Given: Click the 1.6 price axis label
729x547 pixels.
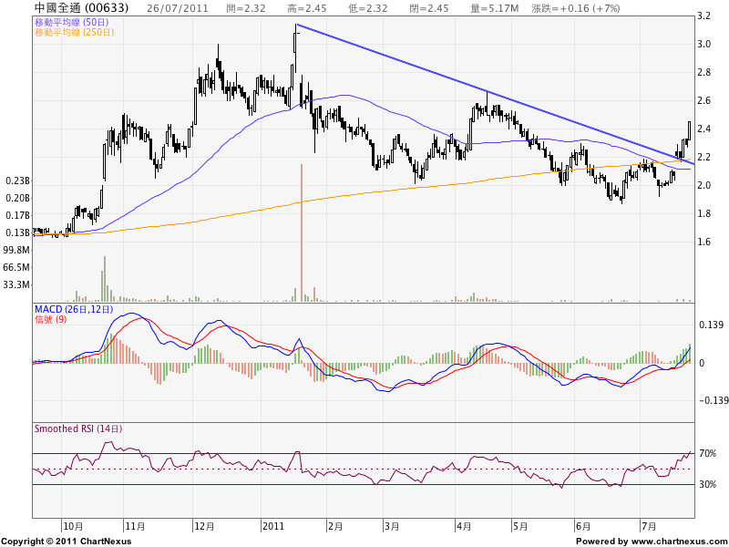Looking at the screenshot, I should (x=703, y=242).
